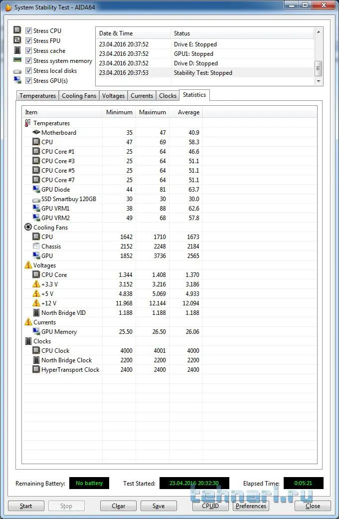The width and height of the screenshot is (339, 519).
Task: Select the CPU Clock row label
Action: pos(55,350)
